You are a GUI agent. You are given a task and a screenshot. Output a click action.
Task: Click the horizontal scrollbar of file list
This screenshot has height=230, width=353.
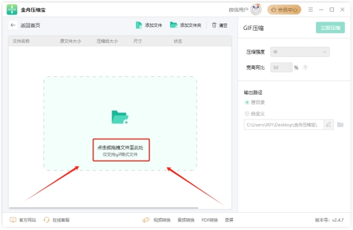click(x=103, y=208)
